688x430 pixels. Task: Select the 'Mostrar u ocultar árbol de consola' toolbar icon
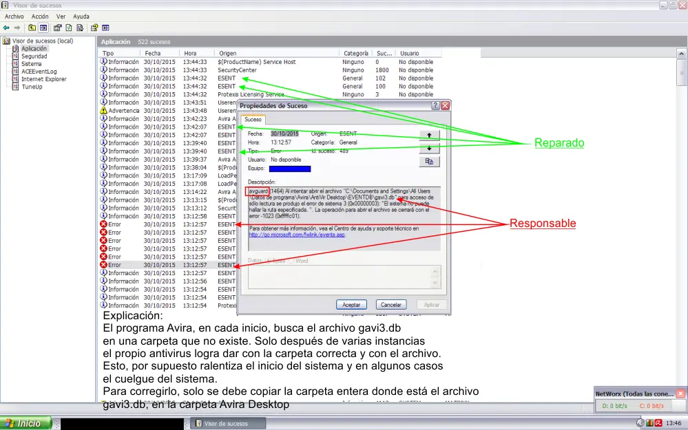[x=43, y=28]
